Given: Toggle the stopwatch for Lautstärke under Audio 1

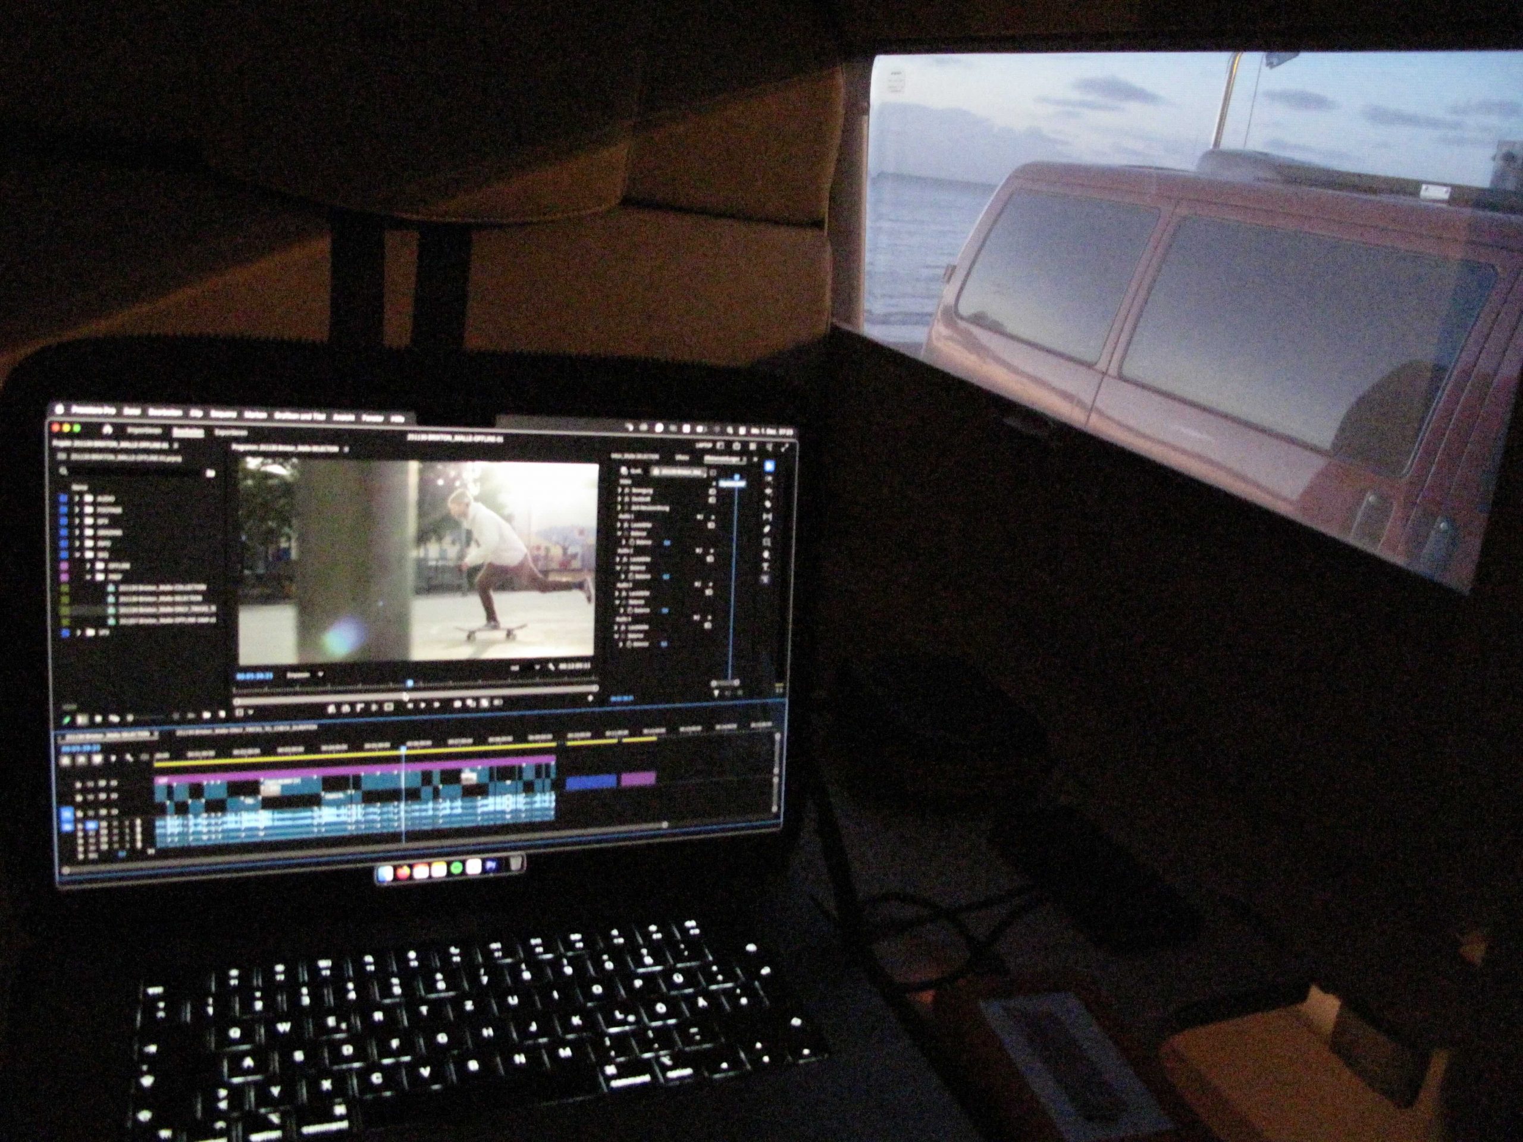Looking at the screenshot, I should coord(627,525).
